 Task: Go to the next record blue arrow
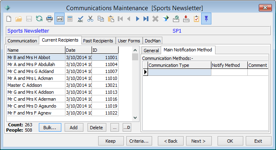138,19
